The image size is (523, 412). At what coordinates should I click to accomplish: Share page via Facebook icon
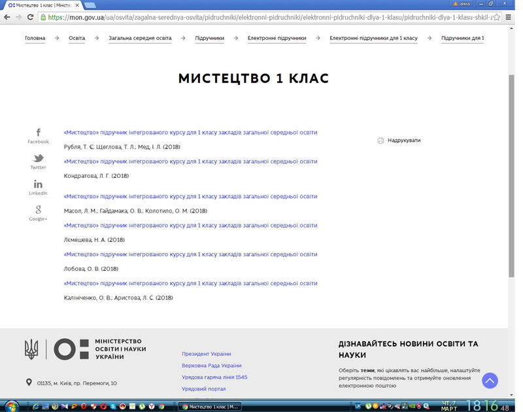pos(39,133)
